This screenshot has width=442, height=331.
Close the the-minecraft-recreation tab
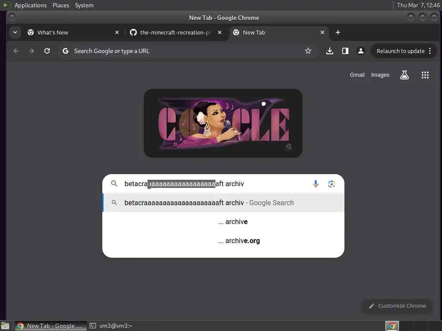(220, 32)
